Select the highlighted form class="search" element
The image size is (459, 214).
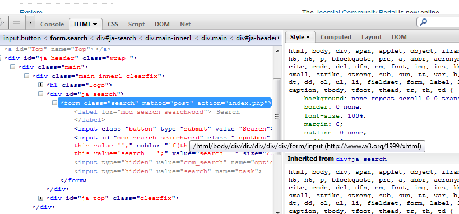[165, 103]
